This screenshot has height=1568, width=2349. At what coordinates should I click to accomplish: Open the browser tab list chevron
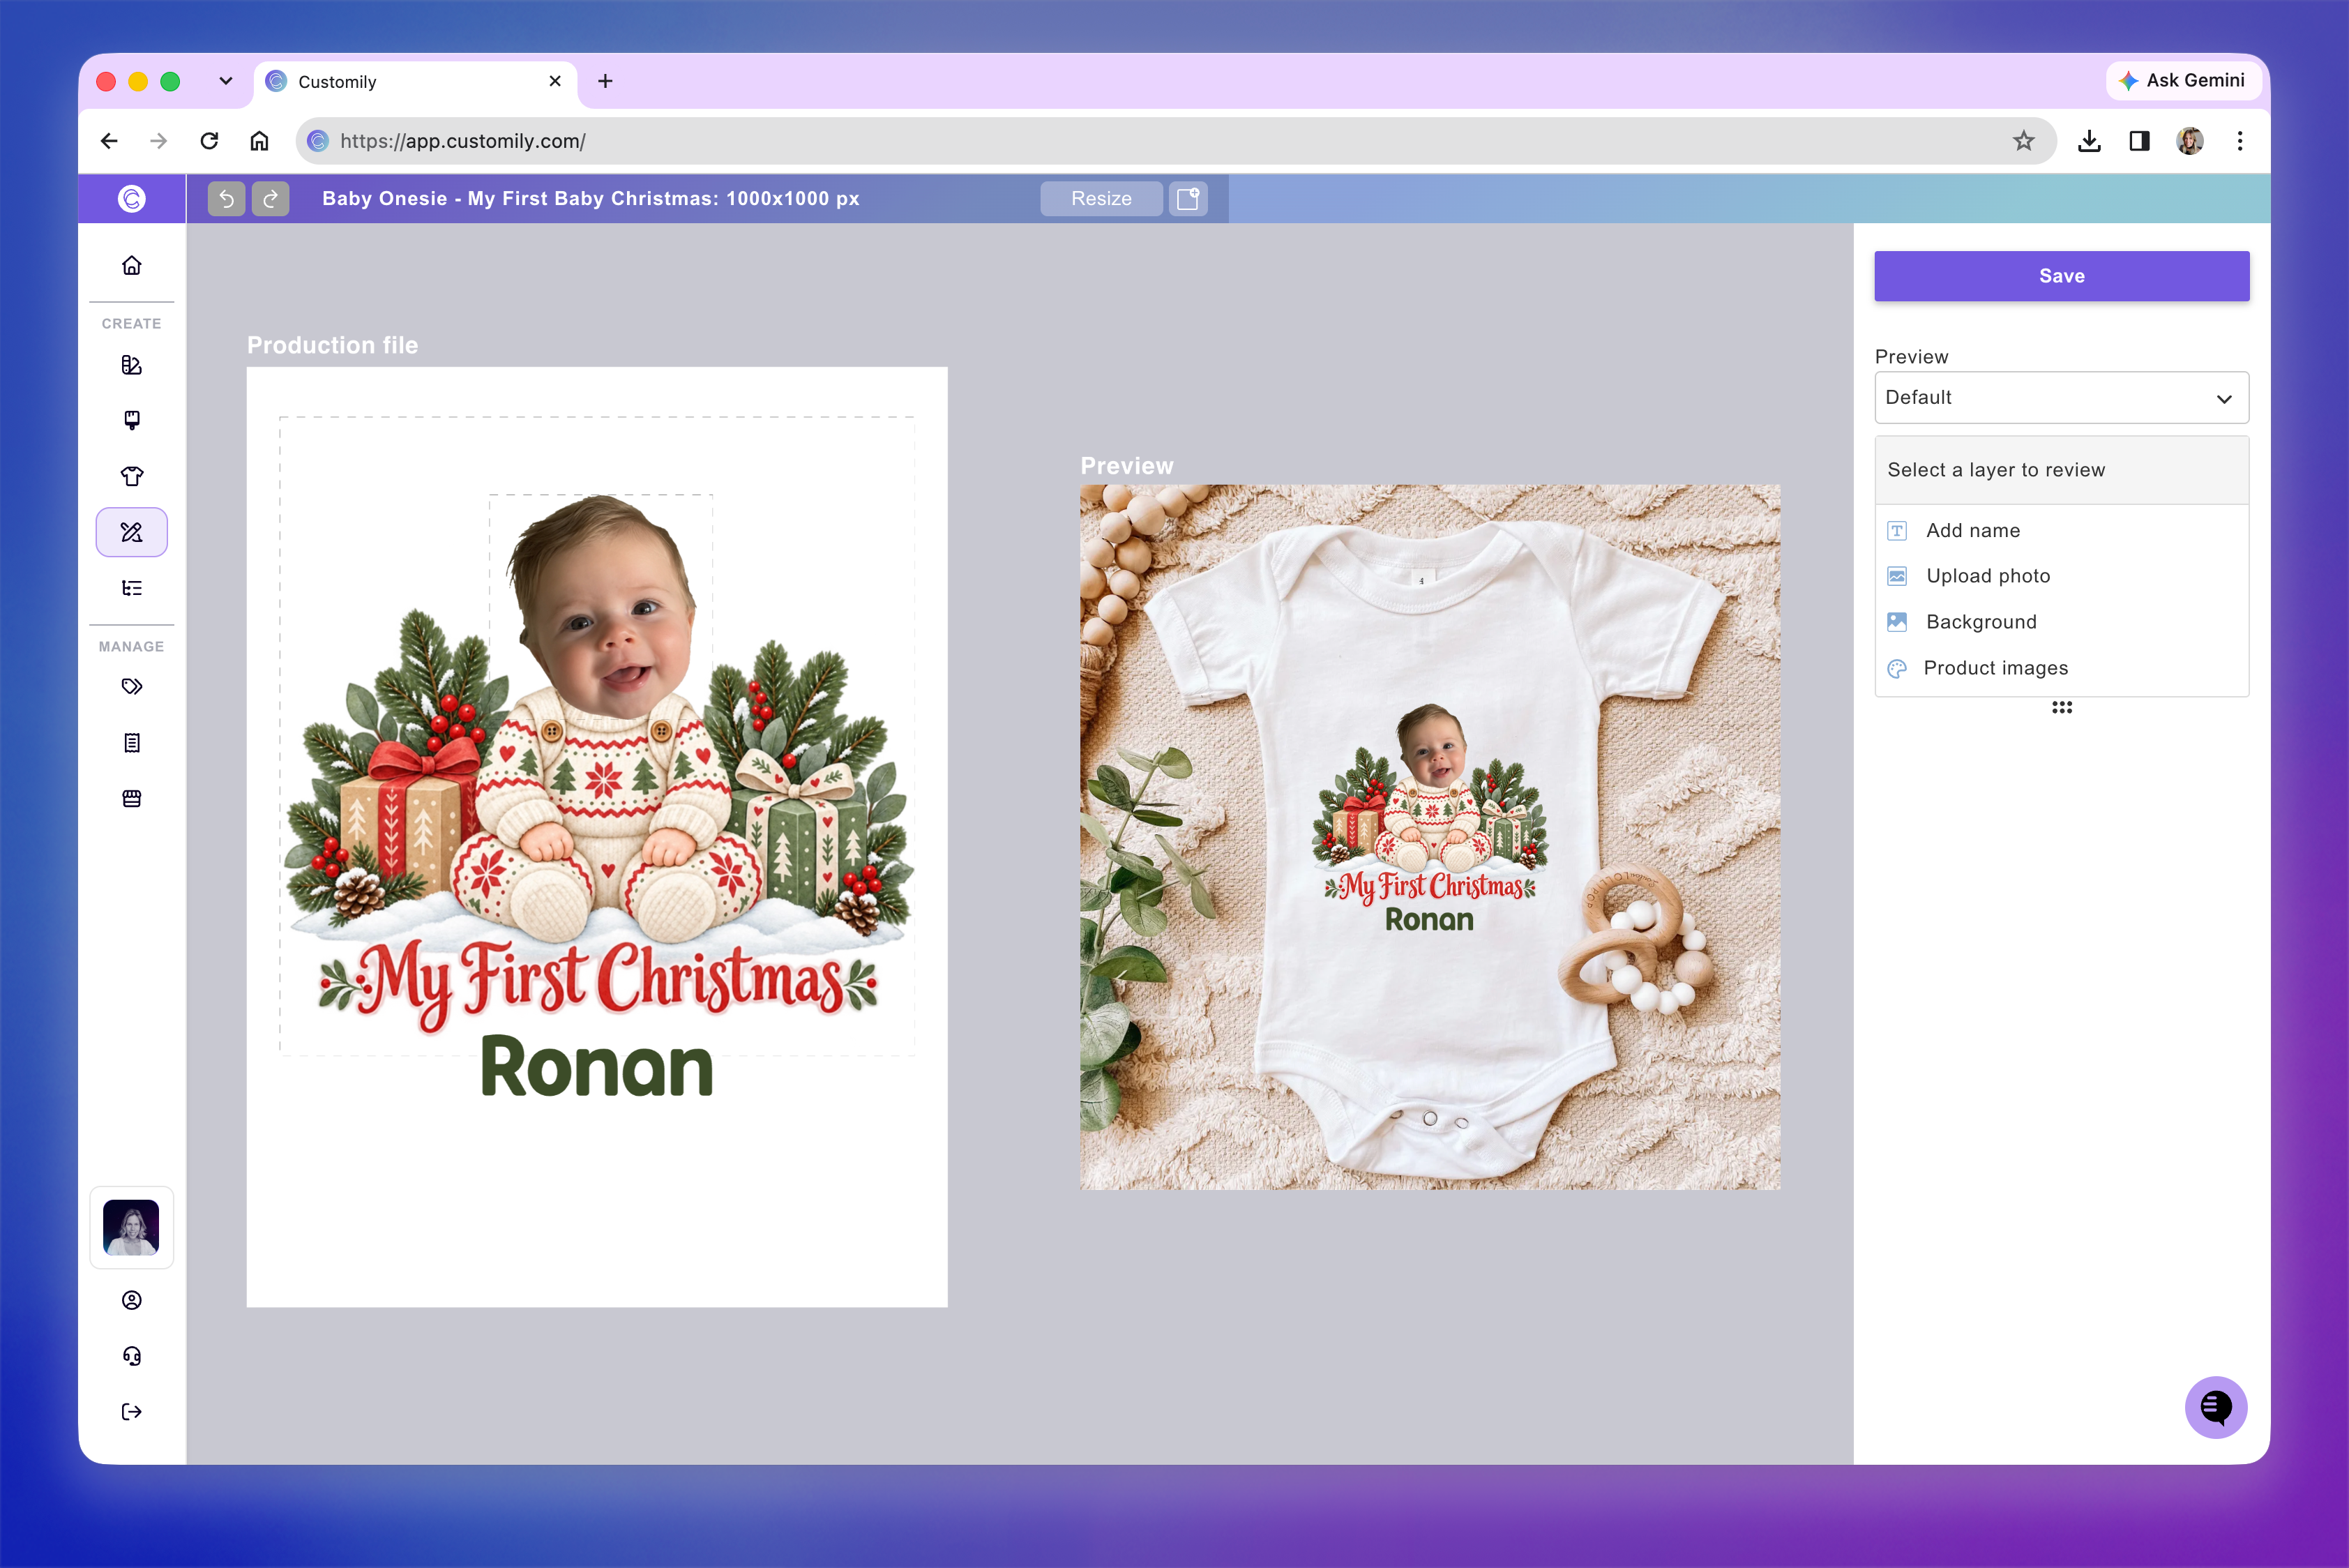(x=226, y=81)
